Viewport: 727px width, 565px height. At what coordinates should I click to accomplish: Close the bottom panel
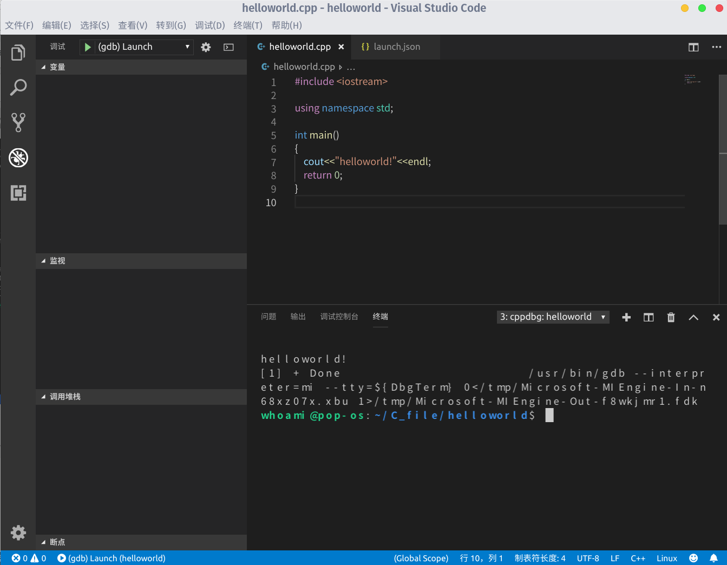pyautogui.click(x=716, y=317)
